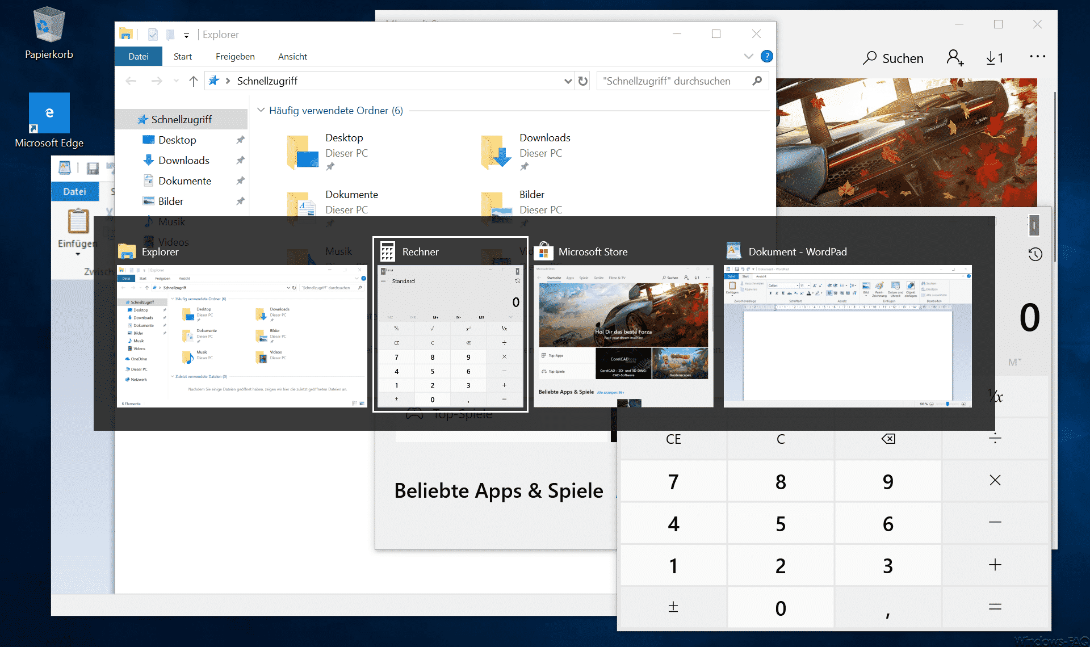Viewport: 1090px width, 647px height.
Task: Open address bar history dropdown
Action: [568, 81]
